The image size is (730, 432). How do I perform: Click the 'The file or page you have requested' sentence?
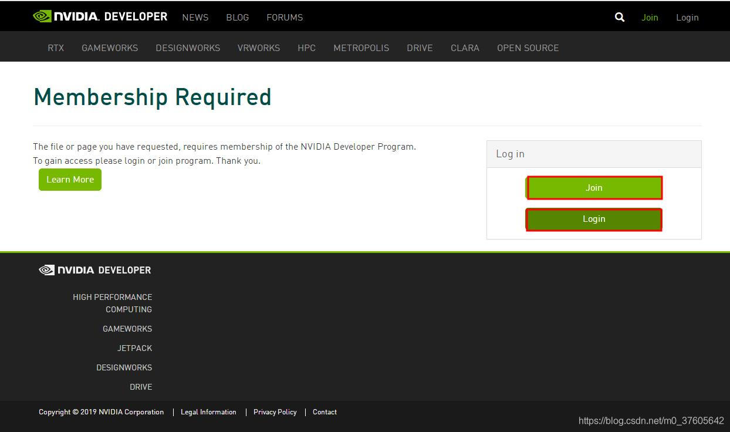click(x=224, y=147)
